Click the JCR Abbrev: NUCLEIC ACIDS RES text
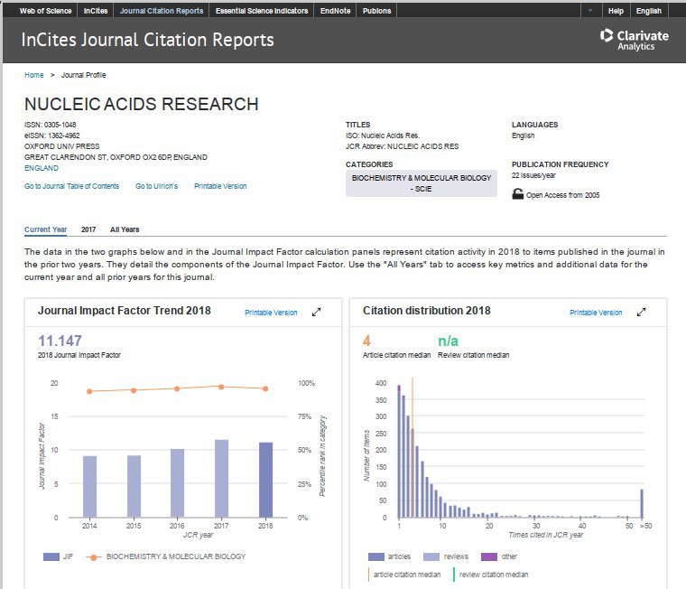 (402, 146)
